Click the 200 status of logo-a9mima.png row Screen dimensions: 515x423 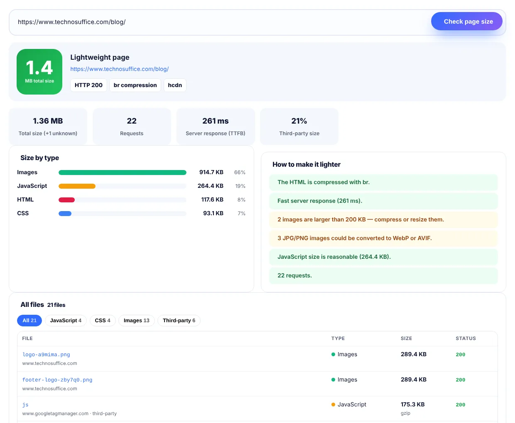(x=461, y=355)
